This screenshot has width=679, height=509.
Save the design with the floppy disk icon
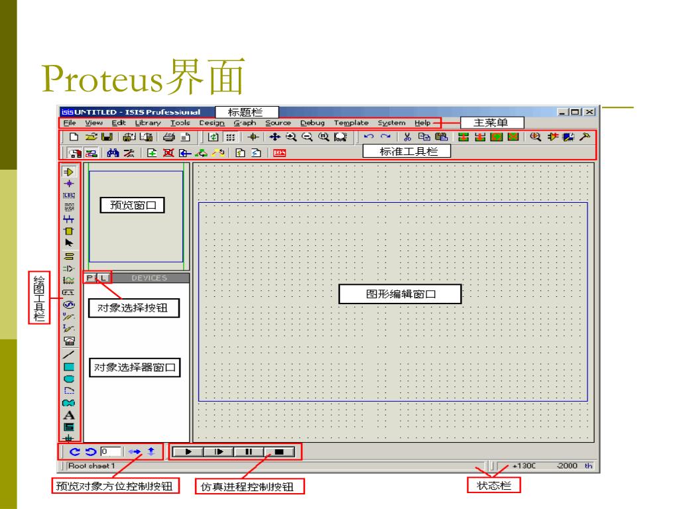point(107,137)
